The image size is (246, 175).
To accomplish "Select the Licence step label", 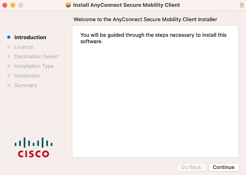I will click(24, 47).
